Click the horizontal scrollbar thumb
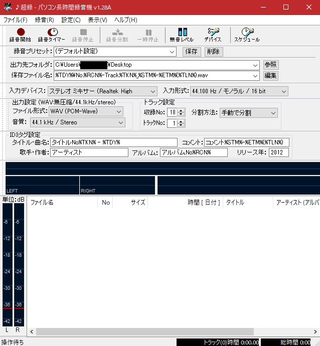 [x=145, y=331]
